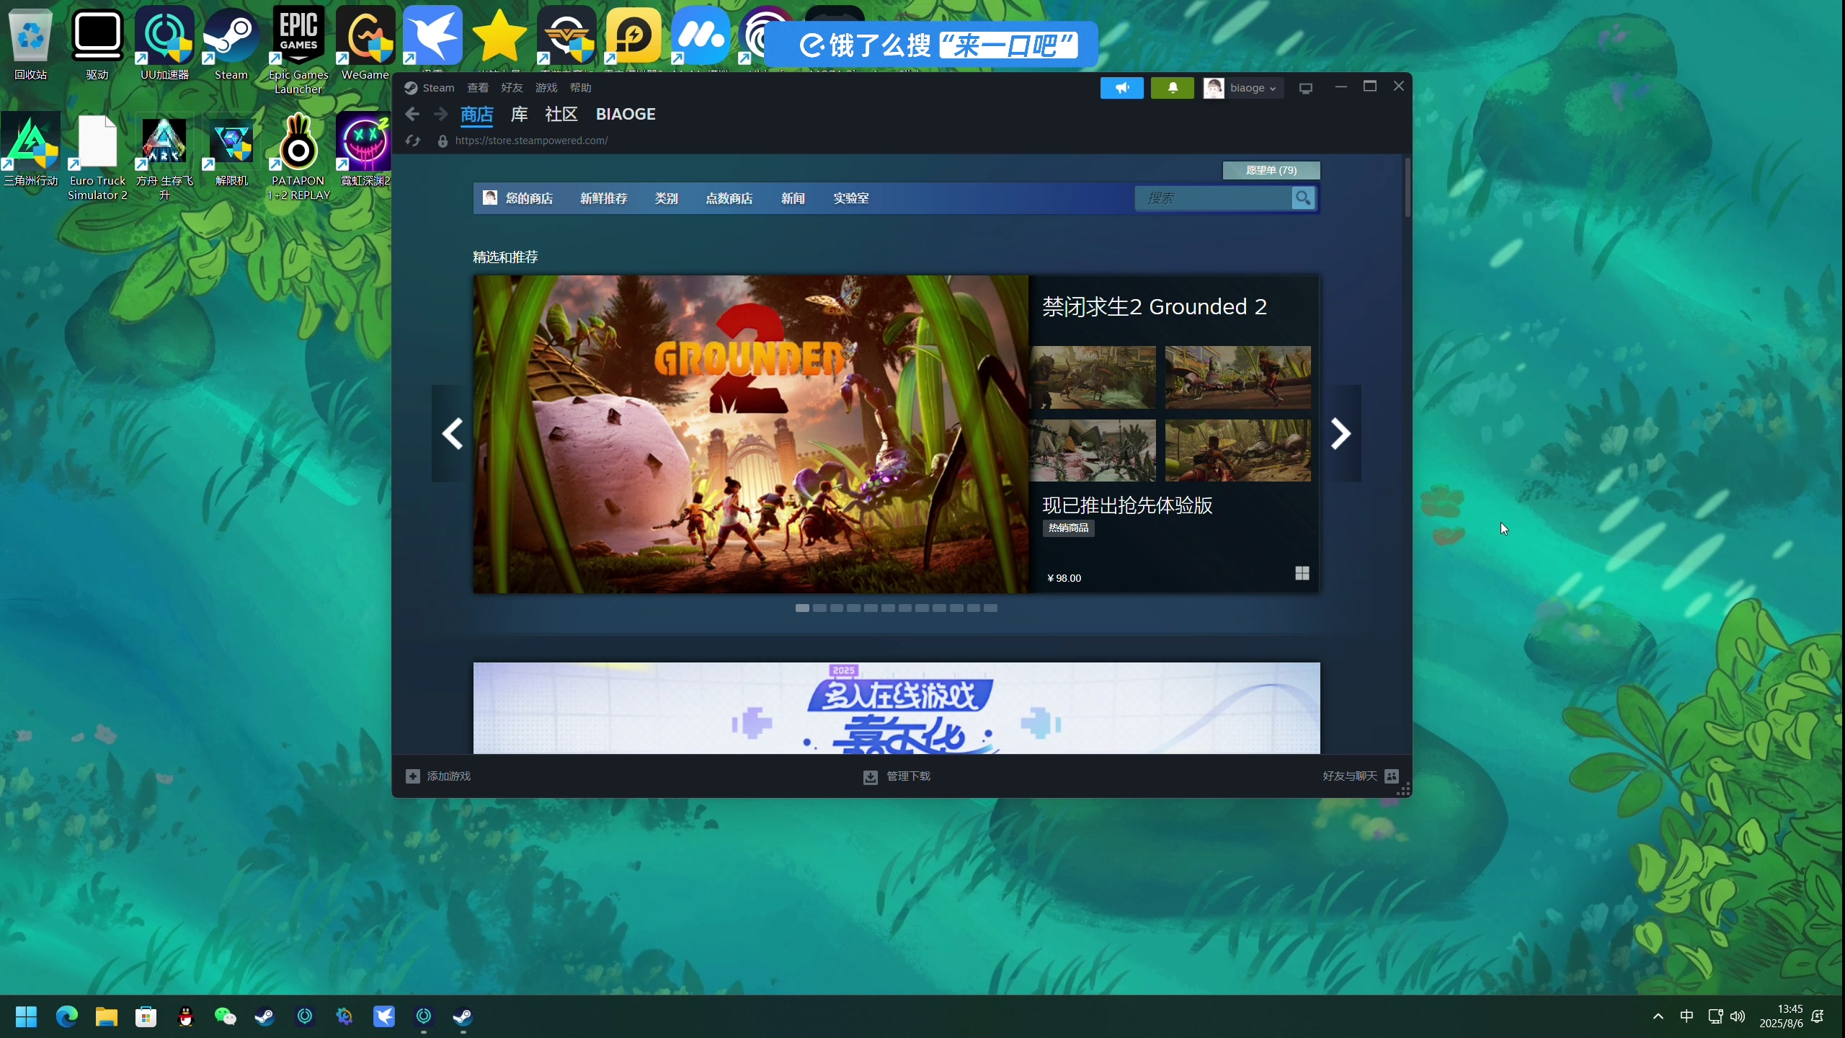Viewport: 1845px width, 1038px height.
Task: Select the Euro Truck Simulator 2 shortcut
Action: [97, 157]
